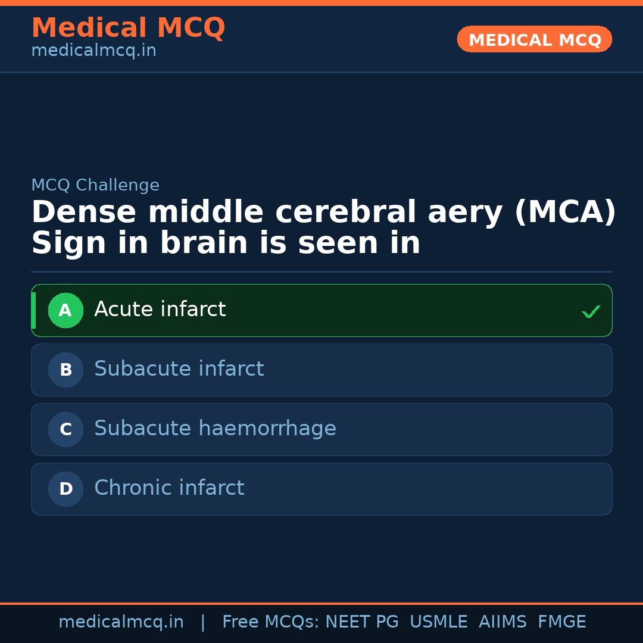Open the medicalmcq.in link in the footer
This screenshot has height=643, width=643.
pos(121,622)
